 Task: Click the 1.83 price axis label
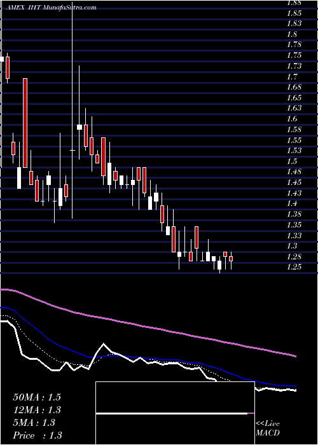pyautogui.click(x=294, y=24)
